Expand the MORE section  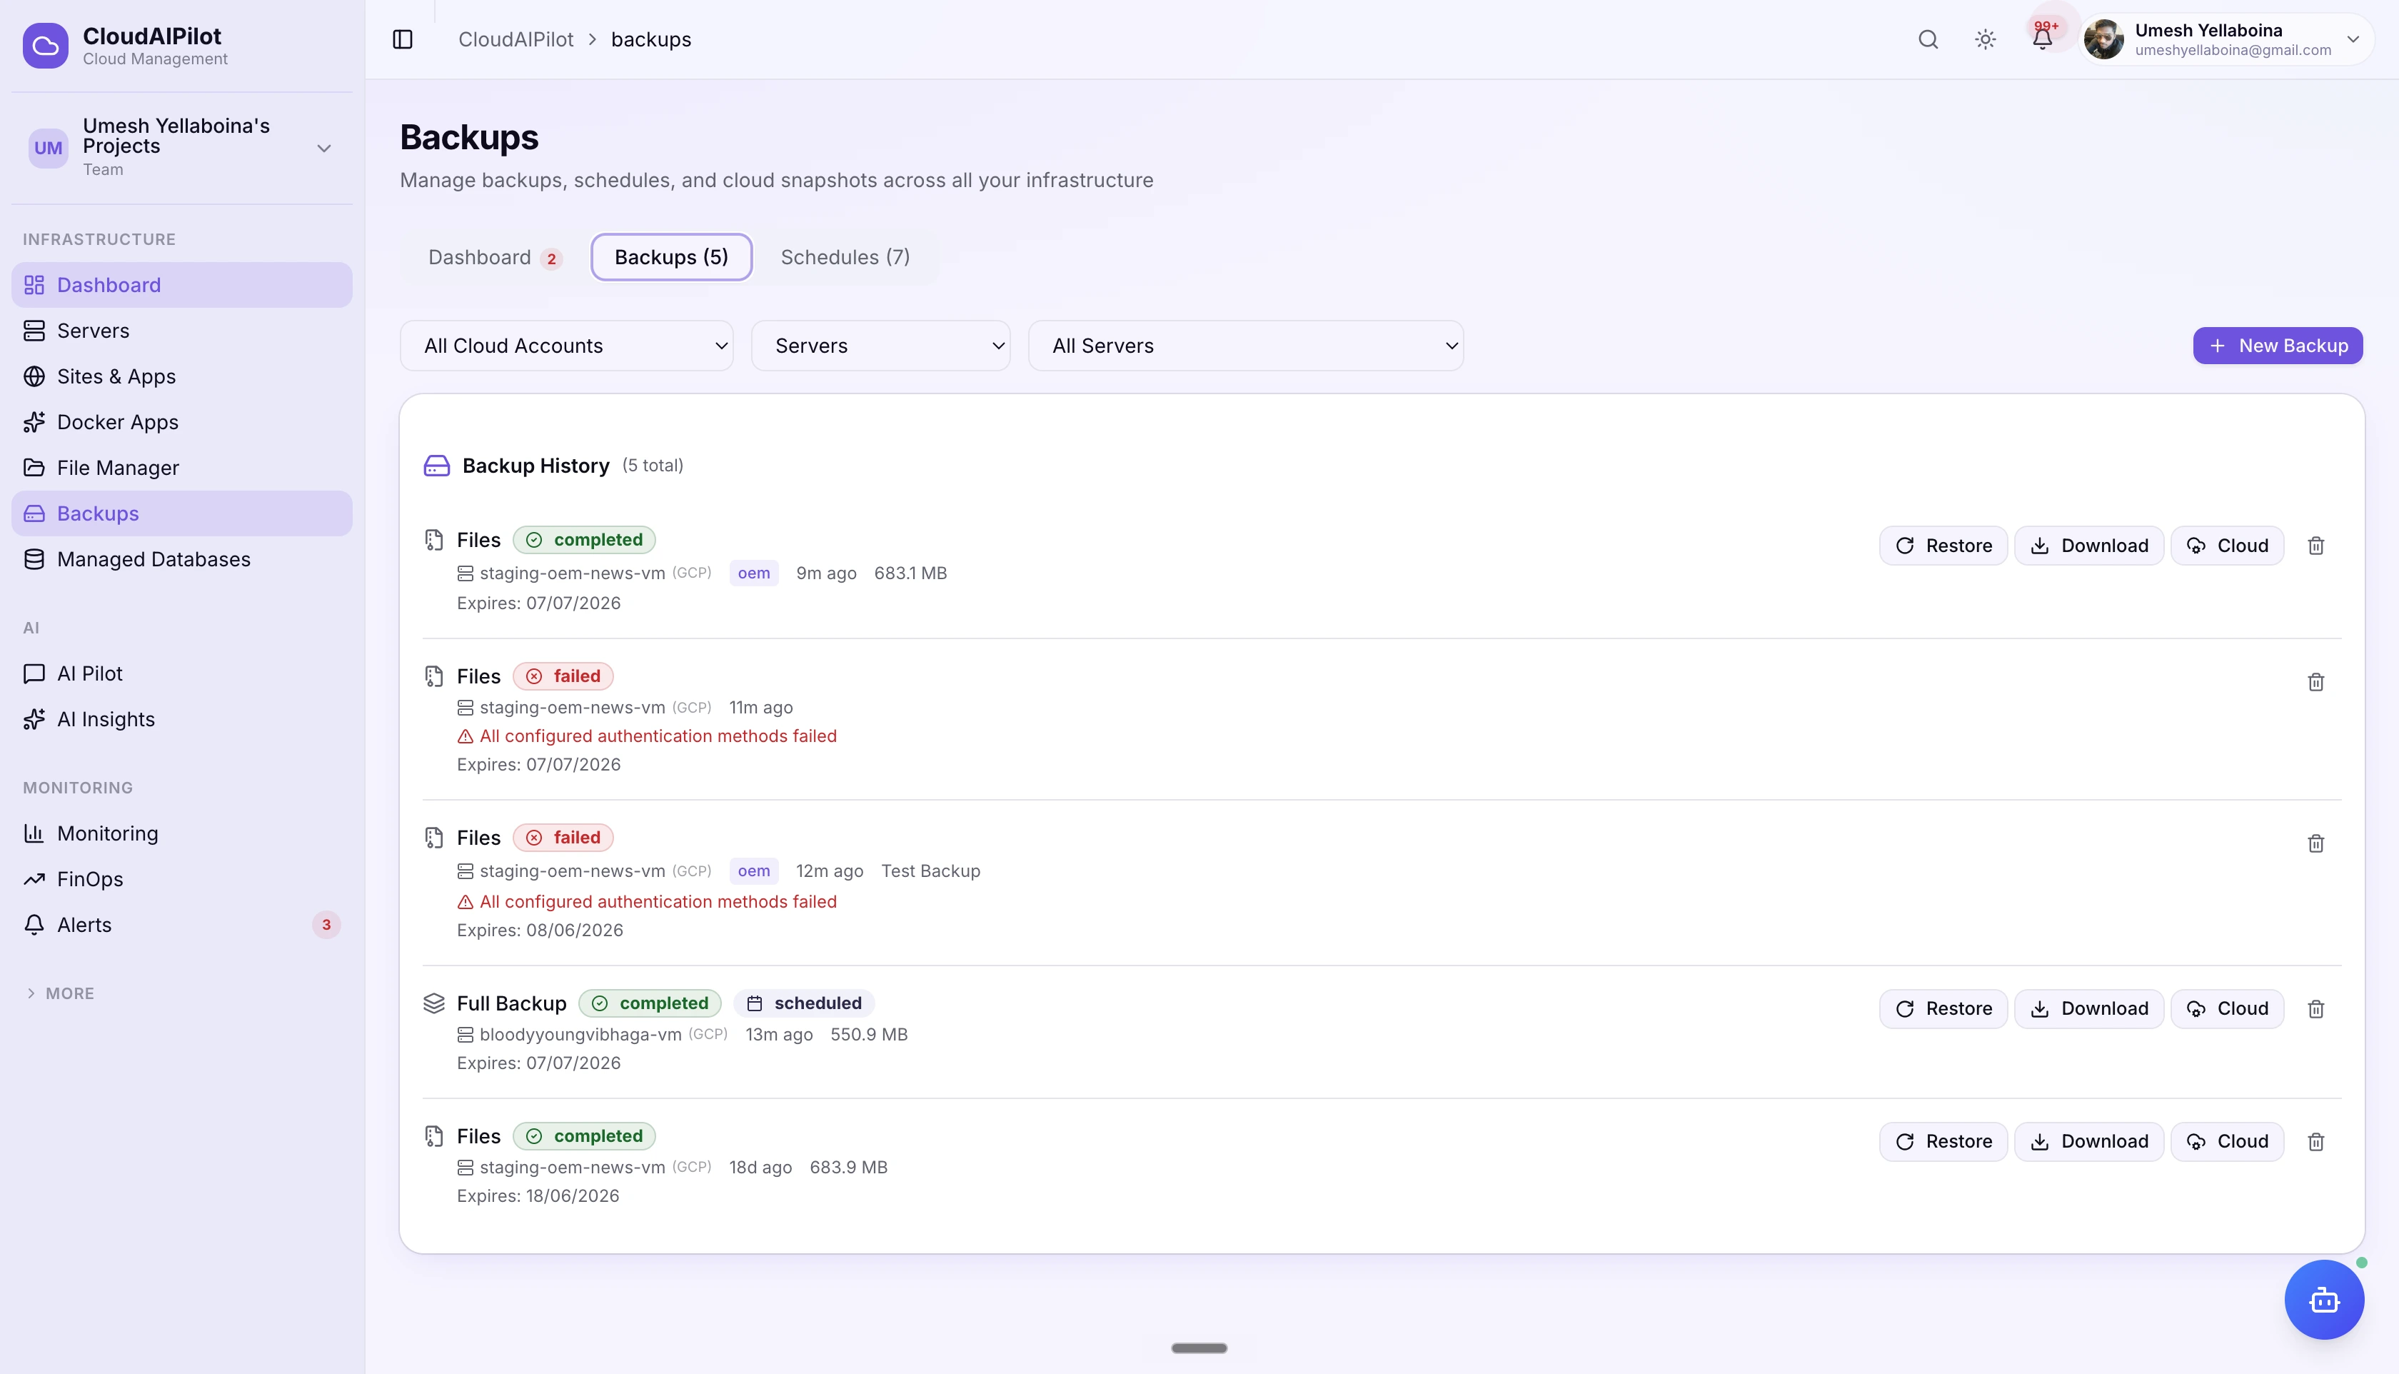pyautogui.click(x=59, y=993)
